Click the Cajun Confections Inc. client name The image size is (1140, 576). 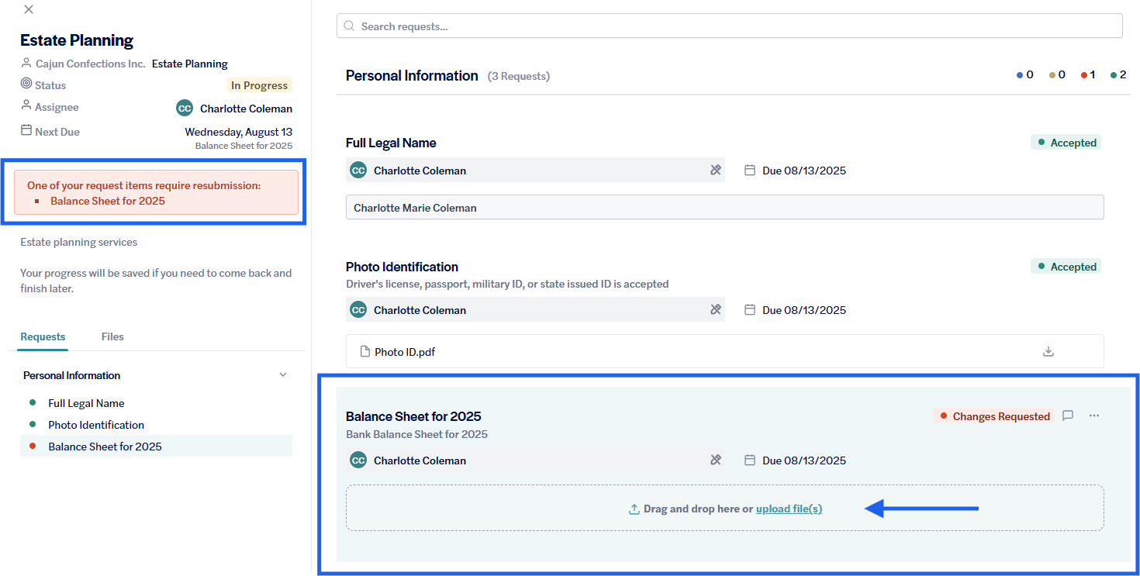click(x=91, y=64)
